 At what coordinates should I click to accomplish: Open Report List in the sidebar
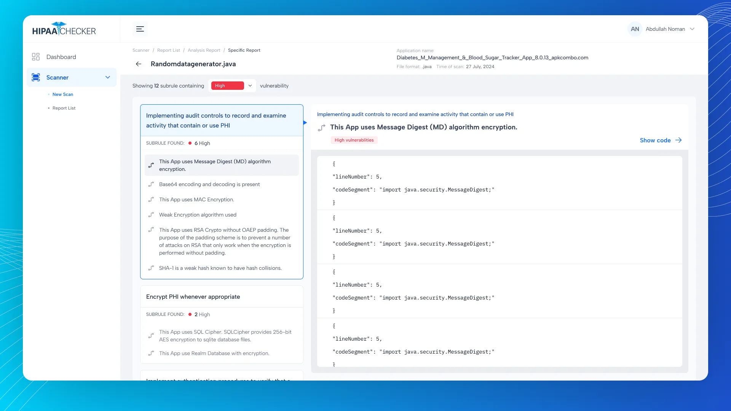[x=64, y=108]
